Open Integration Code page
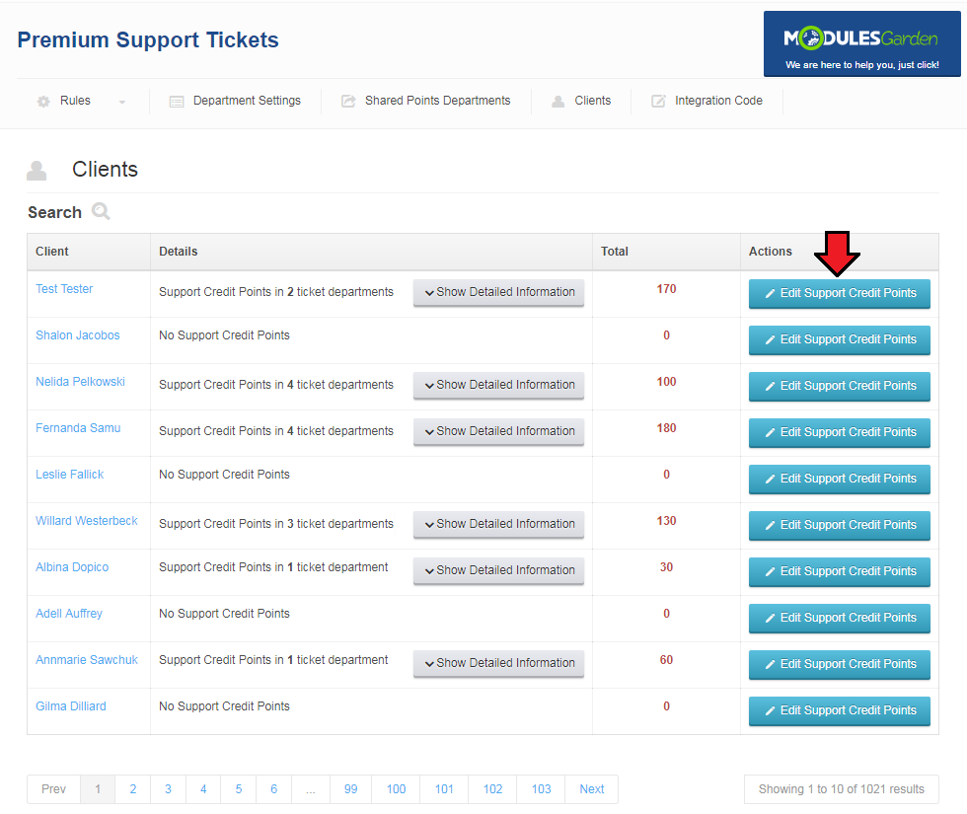This screenshot has width=967, height=814. 718,101
